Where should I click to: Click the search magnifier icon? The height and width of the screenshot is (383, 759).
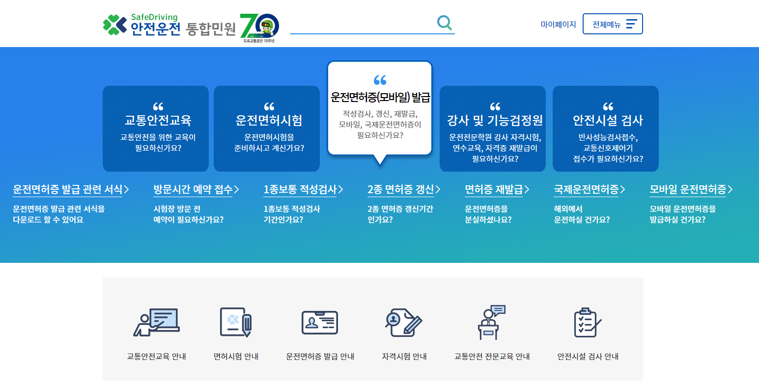point(445,22)
